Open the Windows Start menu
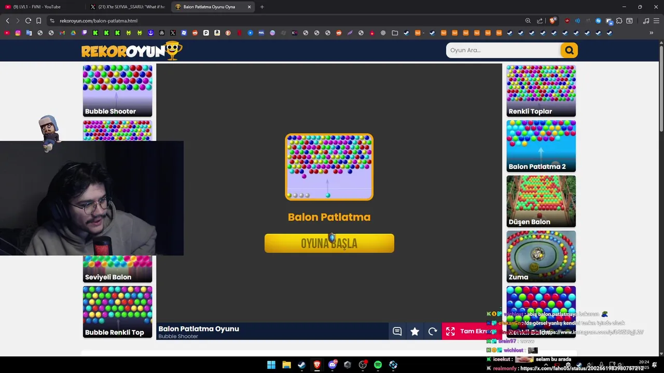 pyautogui.click(x=271, y=365)
